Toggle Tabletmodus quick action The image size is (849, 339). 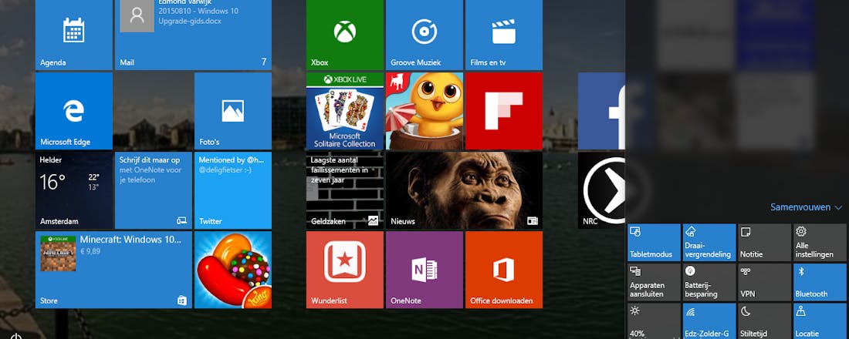click(x=654, y=242)
